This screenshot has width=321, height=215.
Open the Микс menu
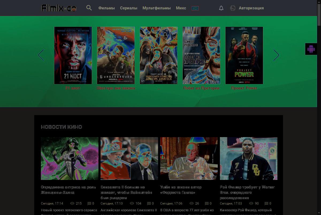click(x=181, y=8)
